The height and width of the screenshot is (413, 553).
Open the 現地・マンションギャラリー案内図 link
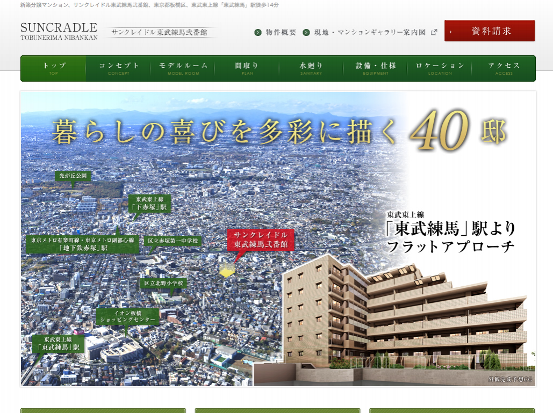coord(371,32)
